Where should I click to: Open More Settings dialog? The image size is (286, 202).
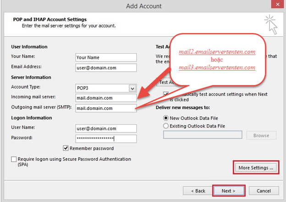coord(256,168)
